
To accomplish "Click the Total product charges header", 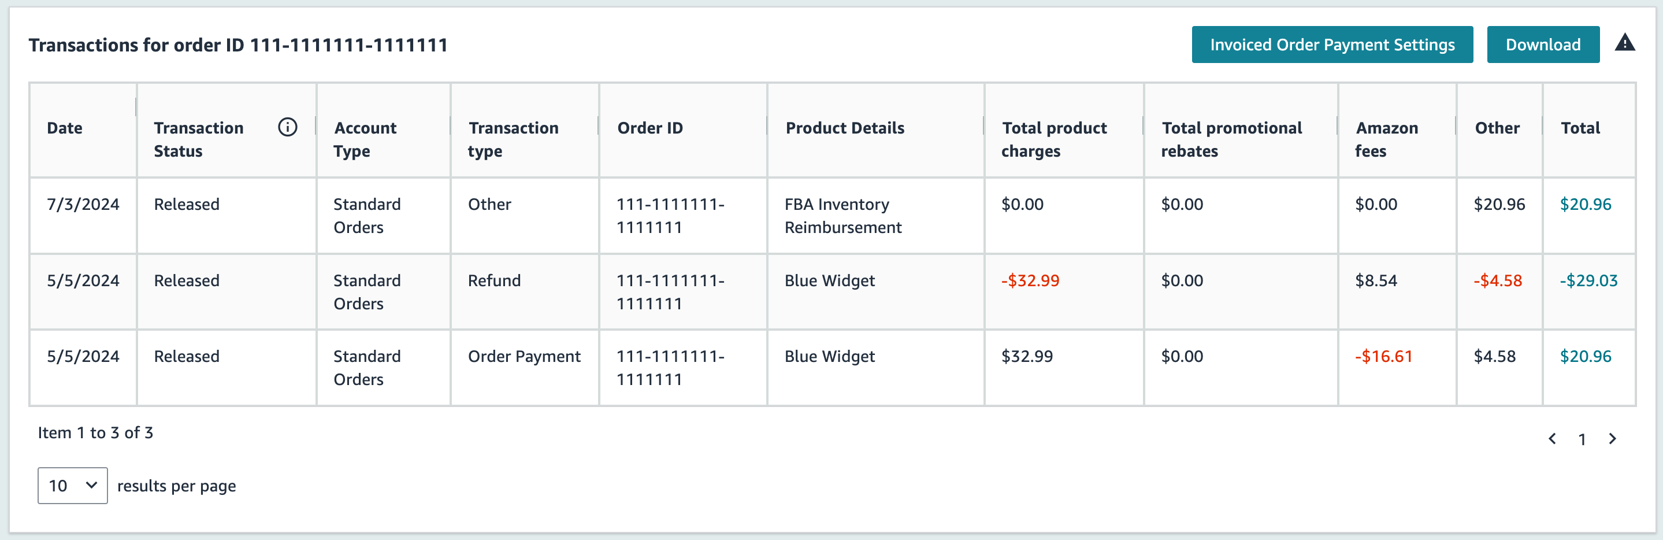I will (x=1053, y=139).
